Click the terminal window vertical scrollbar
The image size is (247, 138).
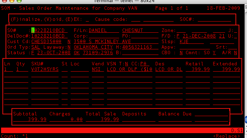click(246, 71)
